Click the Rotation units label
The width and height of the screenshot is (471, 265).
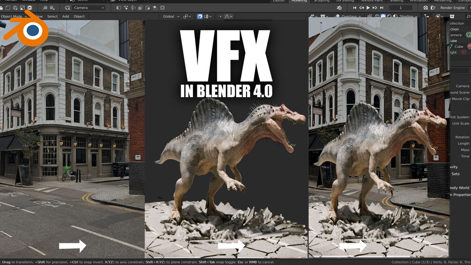pyautogui.click(x=462, y=137)
